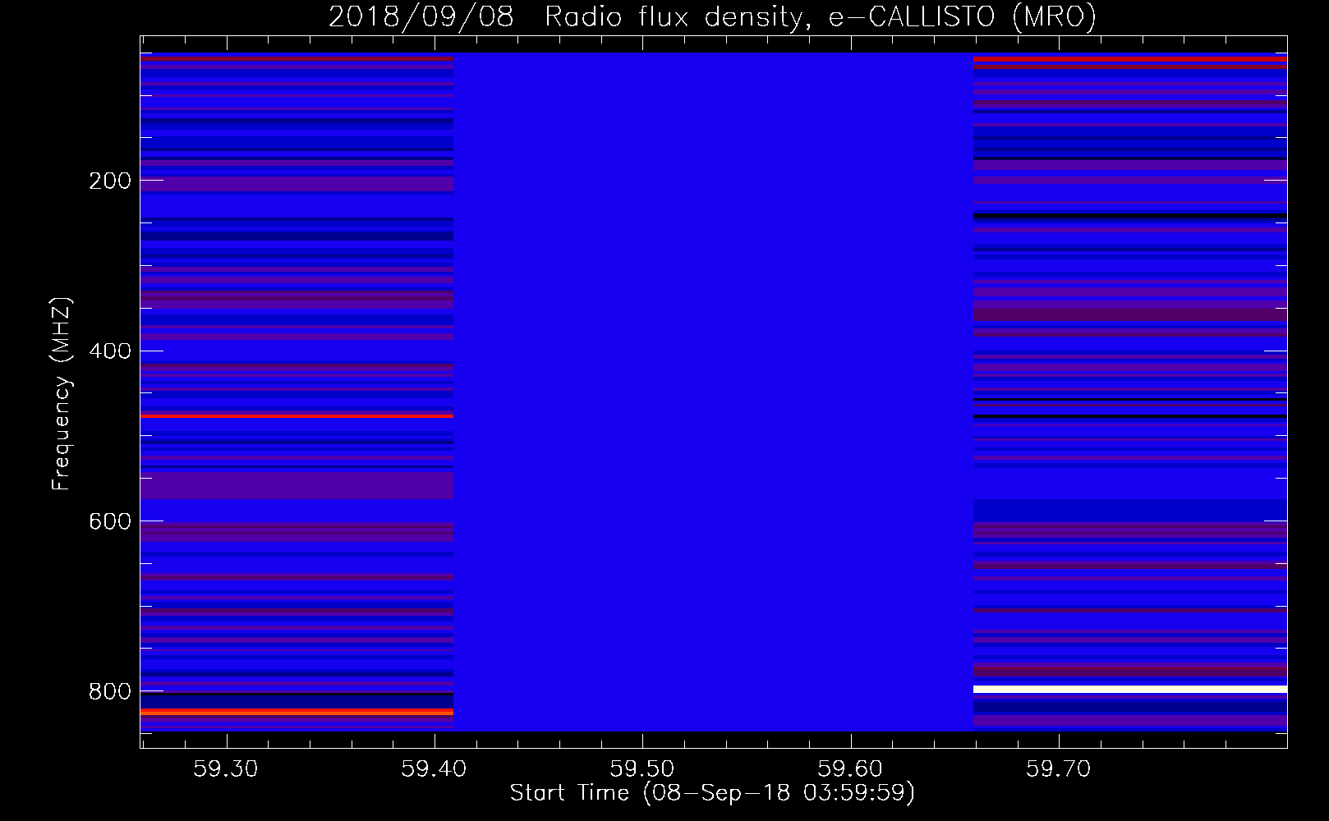Click the '59.40' time tick label
Image resolution: width=1329 pixels, height=821 pixels.
pyautogui.click(x=434, y=768)
